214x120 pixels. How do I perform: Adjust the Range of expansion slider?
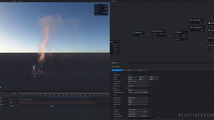(138, 116)
